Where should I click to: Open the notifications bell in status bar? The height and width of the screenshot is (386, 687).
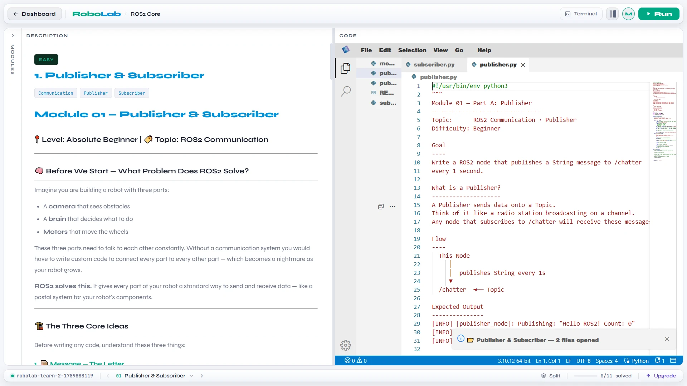click(x=659, y=361)
